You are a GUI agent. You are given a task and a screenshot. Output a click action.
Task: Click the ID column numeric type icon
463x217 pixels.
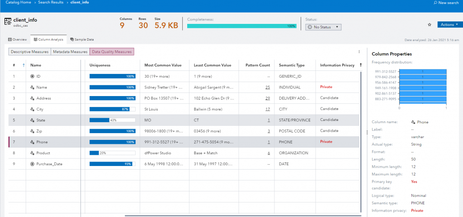(x=32, y=76)
